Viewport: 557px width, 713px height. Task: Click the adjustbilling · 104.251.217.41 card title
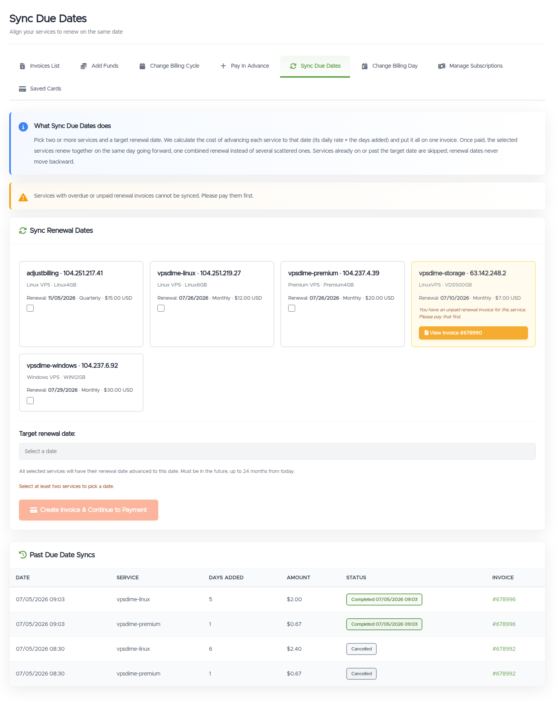click(x=65, y=273)
